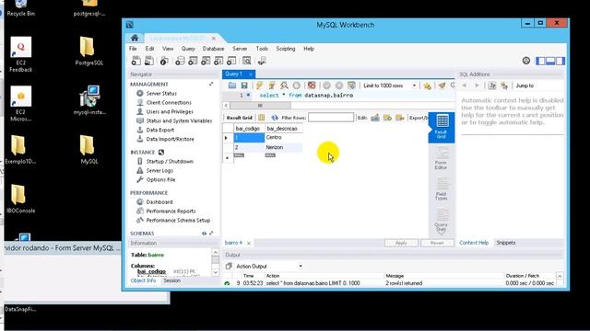Viewport: 590px width, 331px height.
Task: Open Workbench preferences gear icon
Action: (526, 61)
